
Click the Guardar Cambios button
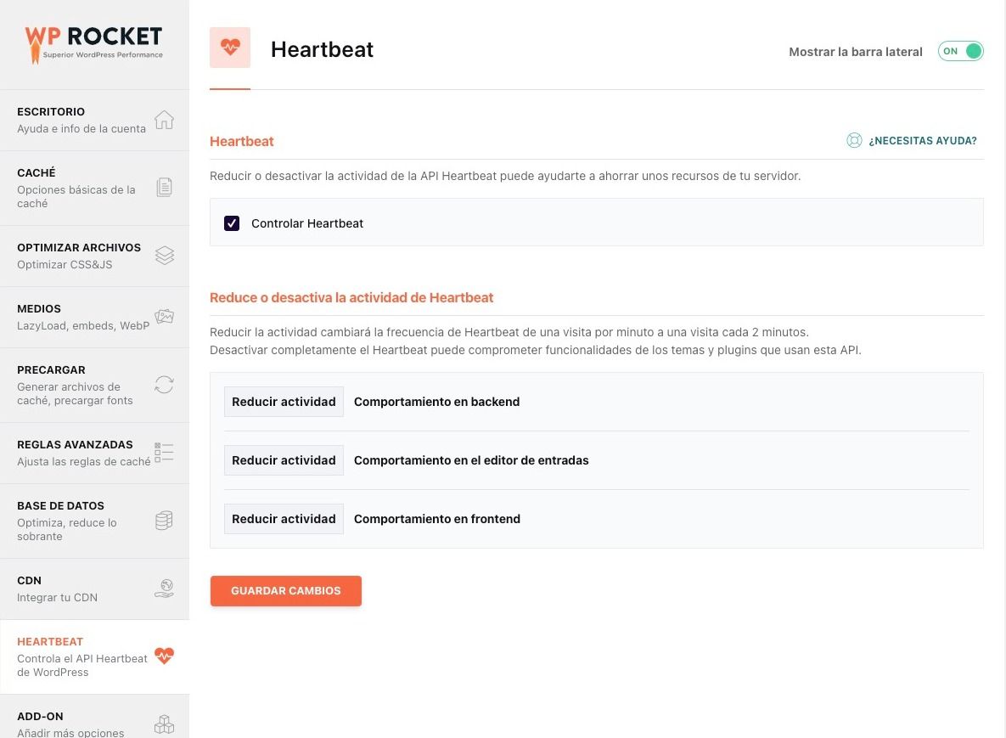point(285,591)
